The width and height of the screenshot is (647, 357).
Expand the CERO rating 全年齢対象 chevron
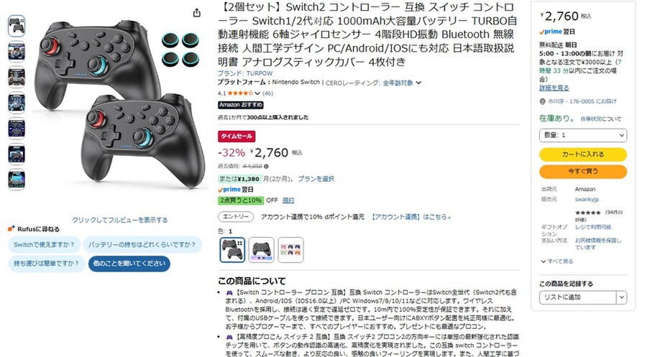[x=419, y=83]
